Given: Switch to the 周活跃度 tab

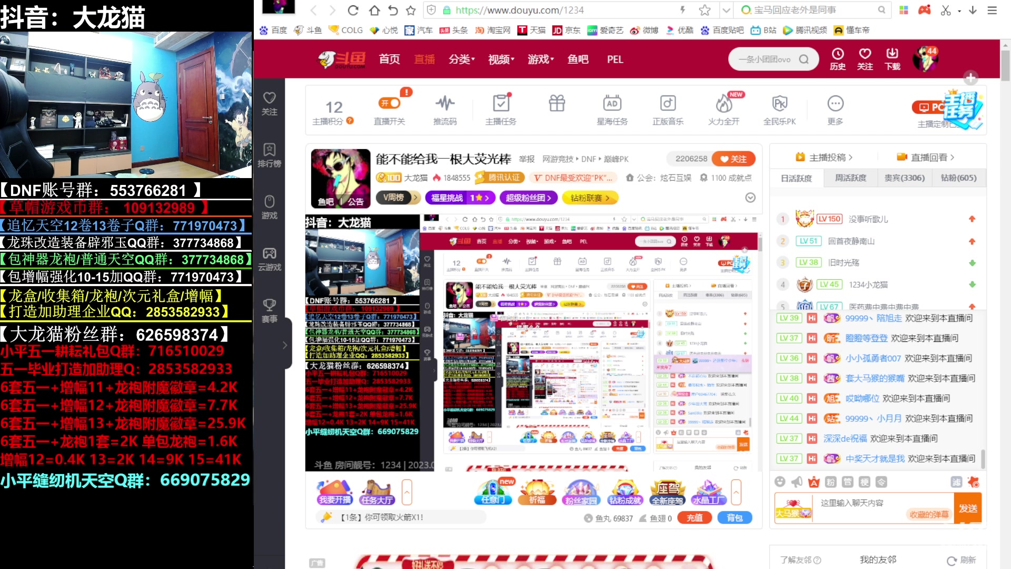Looking at the screenshot, I should click(x=850, y=178).
